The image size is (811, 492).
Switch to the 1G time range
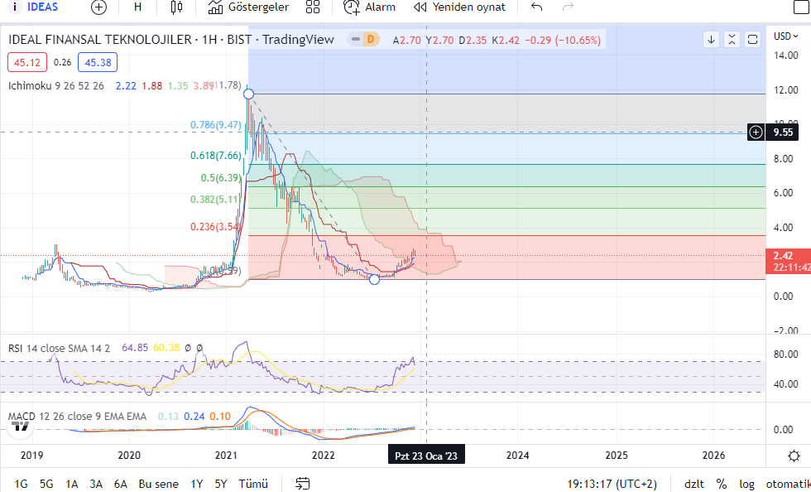(21, 484)
